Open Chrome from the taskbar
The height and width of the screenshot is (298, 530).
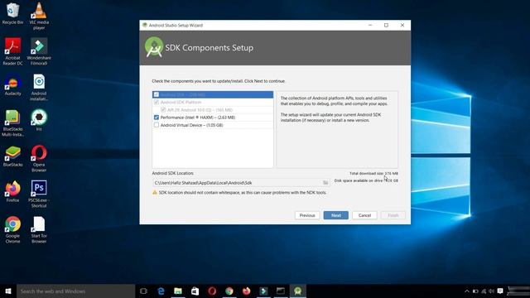click(229, 291)
